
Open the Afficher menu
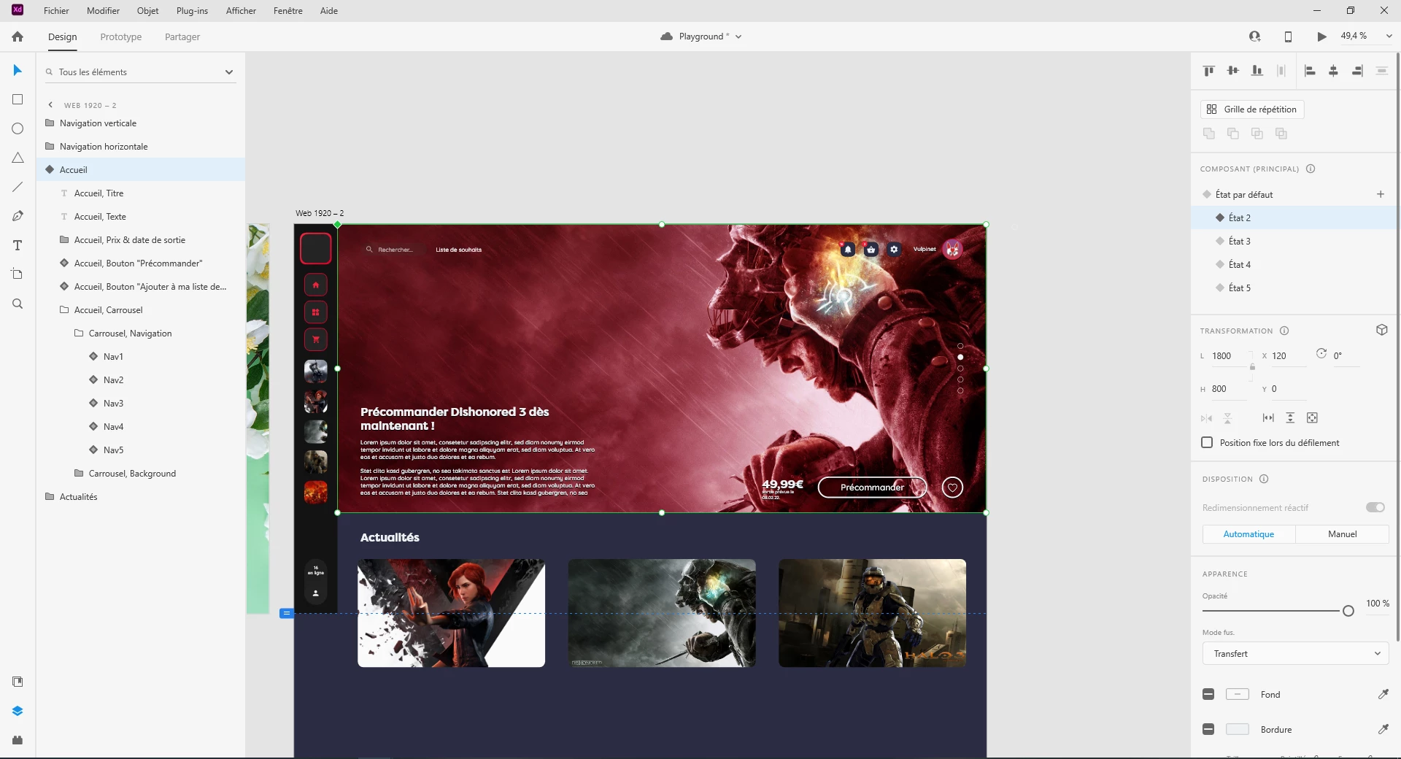point(241,11)
